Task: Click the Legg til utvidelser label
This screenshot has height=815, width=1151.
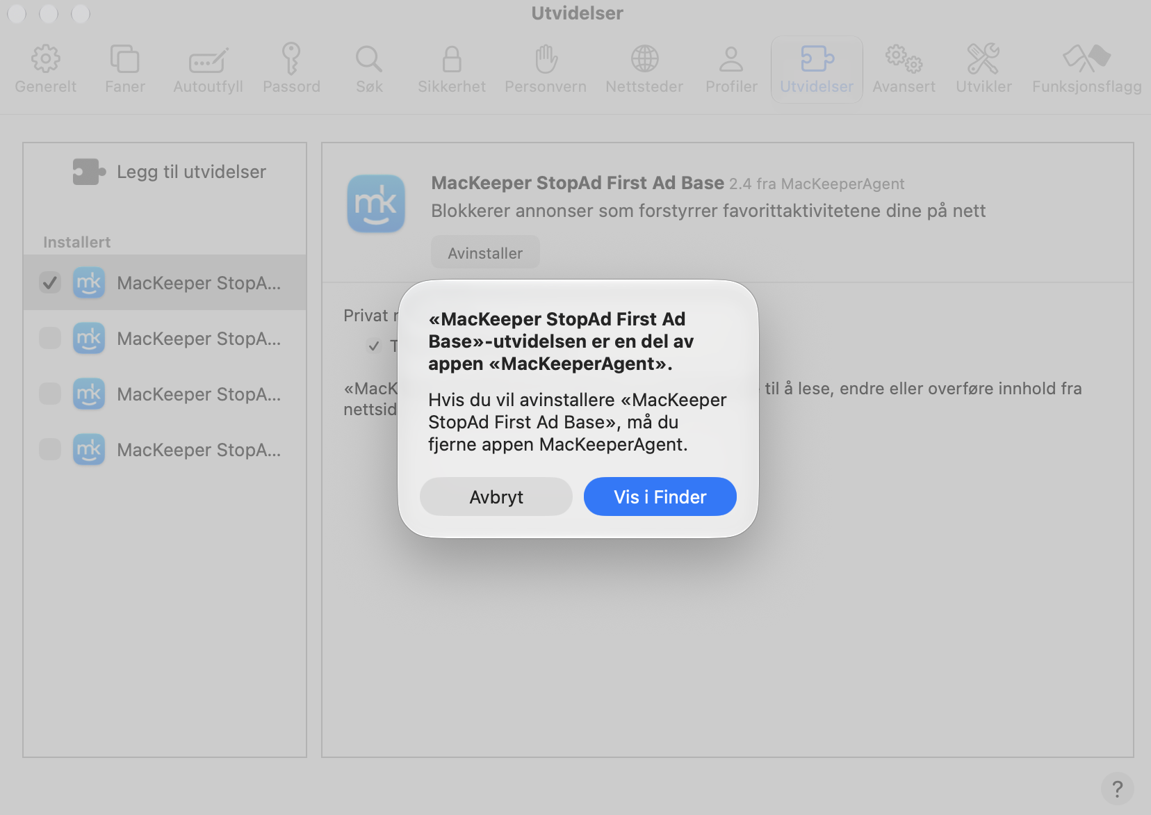Action: point(191,172)
